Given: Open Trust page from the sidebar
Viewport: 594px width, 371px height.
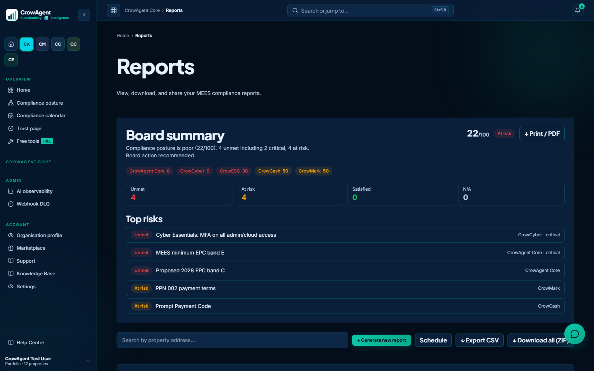Looking at the screenshot, I should [x=48, y=128].
